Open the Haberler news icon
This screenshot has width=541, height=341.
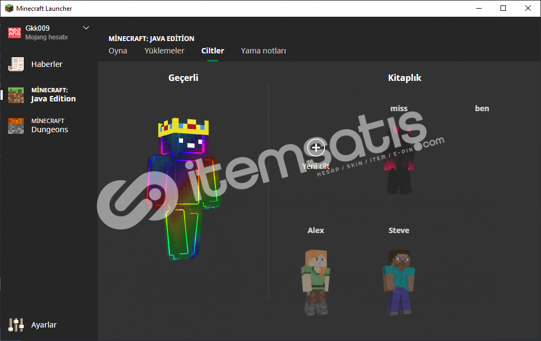(16, 64)
